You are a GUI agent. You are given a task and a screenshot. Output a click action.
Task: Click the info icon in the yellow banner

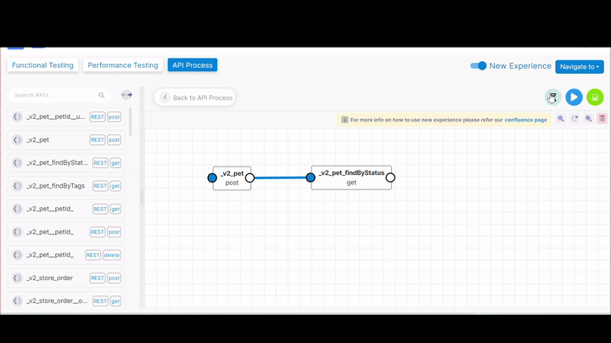click(345, 120)
